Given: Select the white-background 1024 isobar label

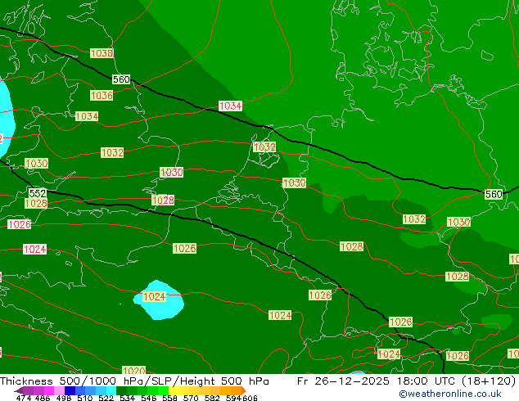Looking at the screenshot, I should [34, 249].
